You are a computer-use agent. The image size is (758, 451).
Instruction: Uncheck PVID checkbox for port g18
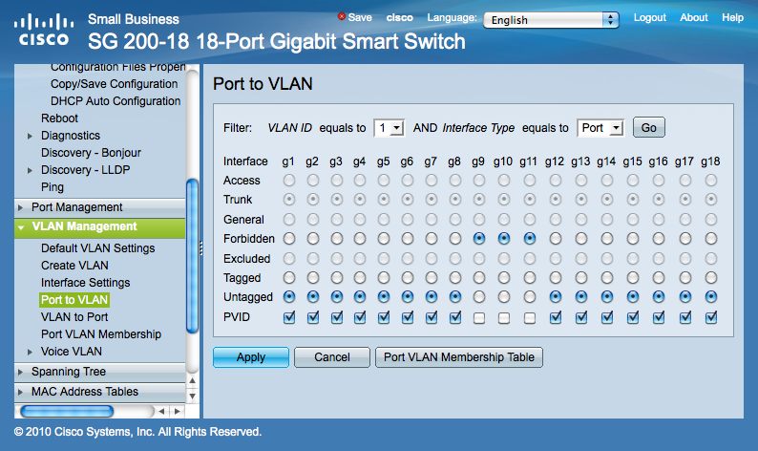click(710, 318)
